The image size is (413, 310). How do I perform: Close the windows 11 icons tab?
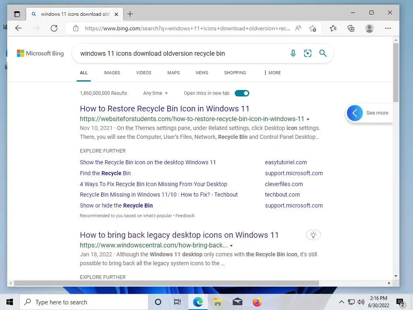[x=116, y=14]
